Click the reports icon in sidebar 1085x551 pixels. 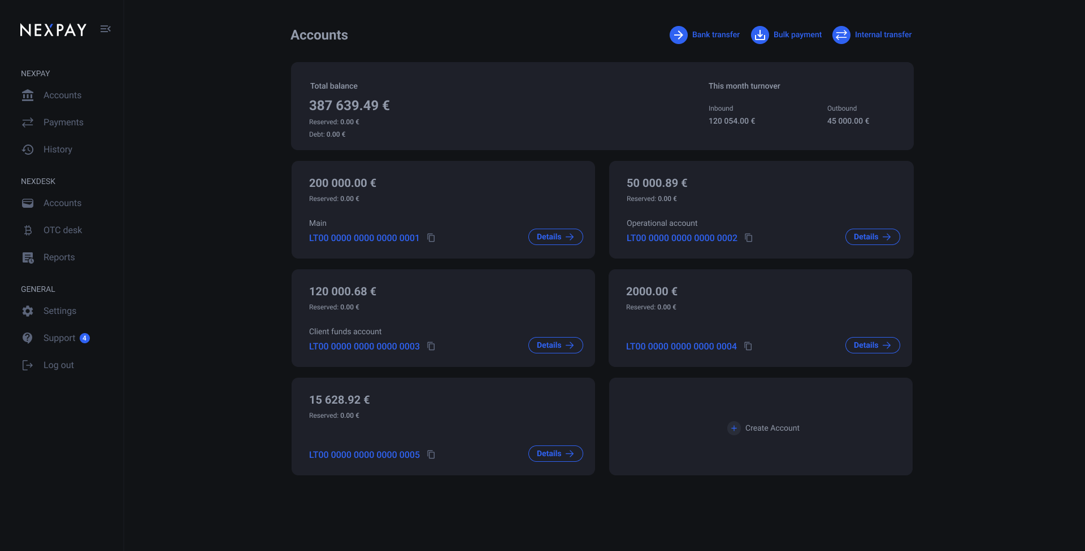pyautogui.click(x=28, y=257)
